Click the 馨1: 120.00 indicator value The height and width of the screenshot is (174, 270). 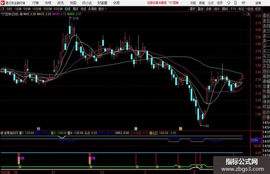pyautogui.click(x=27, y=133)
